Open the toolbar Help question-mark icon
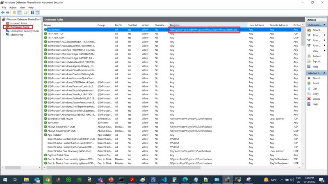Screen dimensions: 328x184 click(x=32, y=13)
